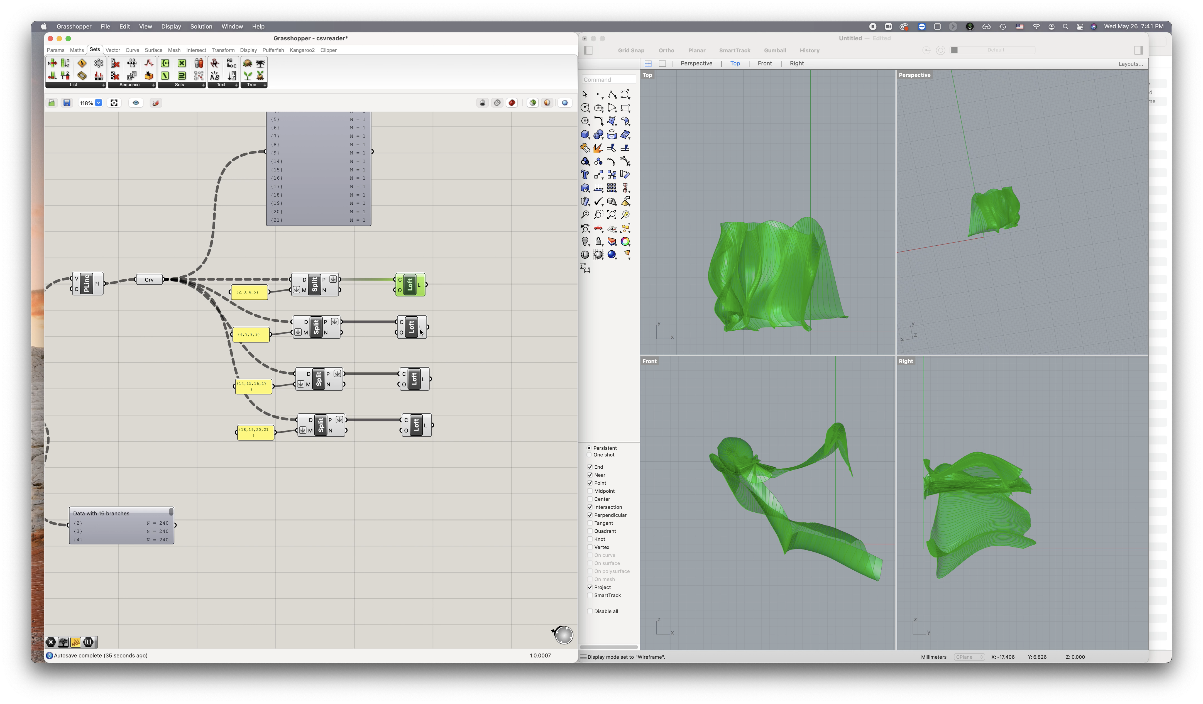
Task: Open the Rectangular Array tool
Action: click(612, 188)
